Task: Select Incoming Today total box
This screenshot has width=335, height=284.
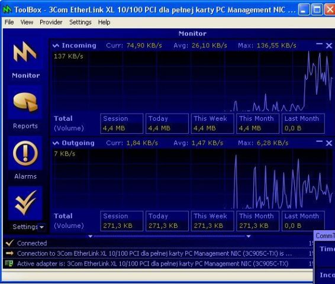Action: point(167,124)
